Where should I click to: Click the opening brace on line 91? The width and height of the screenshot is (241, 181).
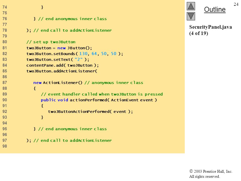[x=42, y=106]
